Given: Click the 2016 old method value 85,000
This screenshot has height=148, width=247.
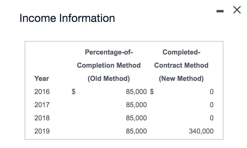Looking at the screenshot, I should [x=136, y=92].
